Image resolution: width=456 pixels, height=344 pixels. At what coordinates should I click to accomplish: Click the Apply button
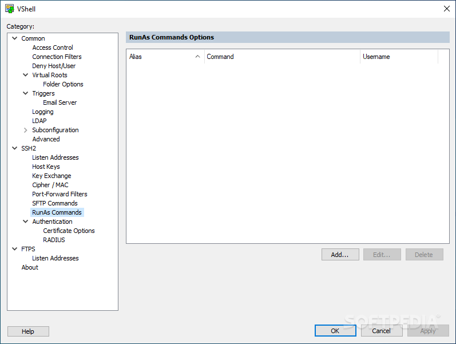coord(428,331)
